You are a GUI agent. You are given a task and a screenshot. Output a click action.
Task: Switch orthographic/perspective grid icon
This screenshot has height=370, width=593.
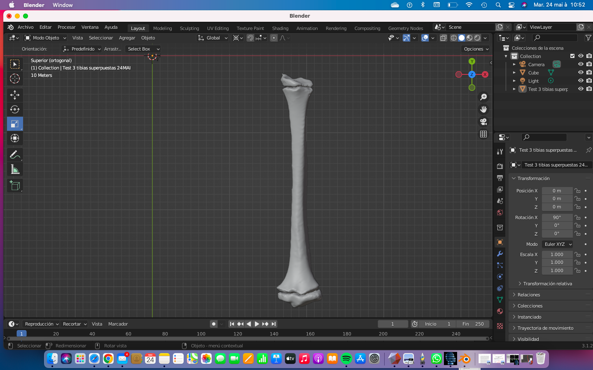(483, 134)
